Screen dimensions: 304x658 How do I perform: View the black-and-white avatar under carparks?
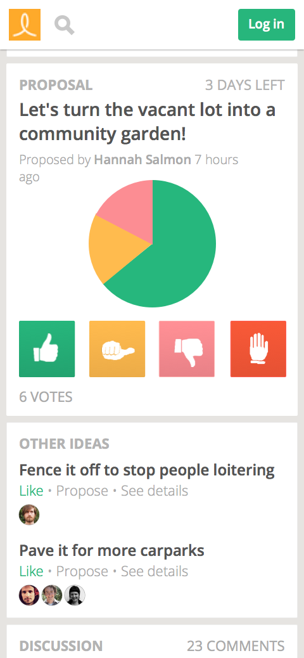click(x=75, y=595)
